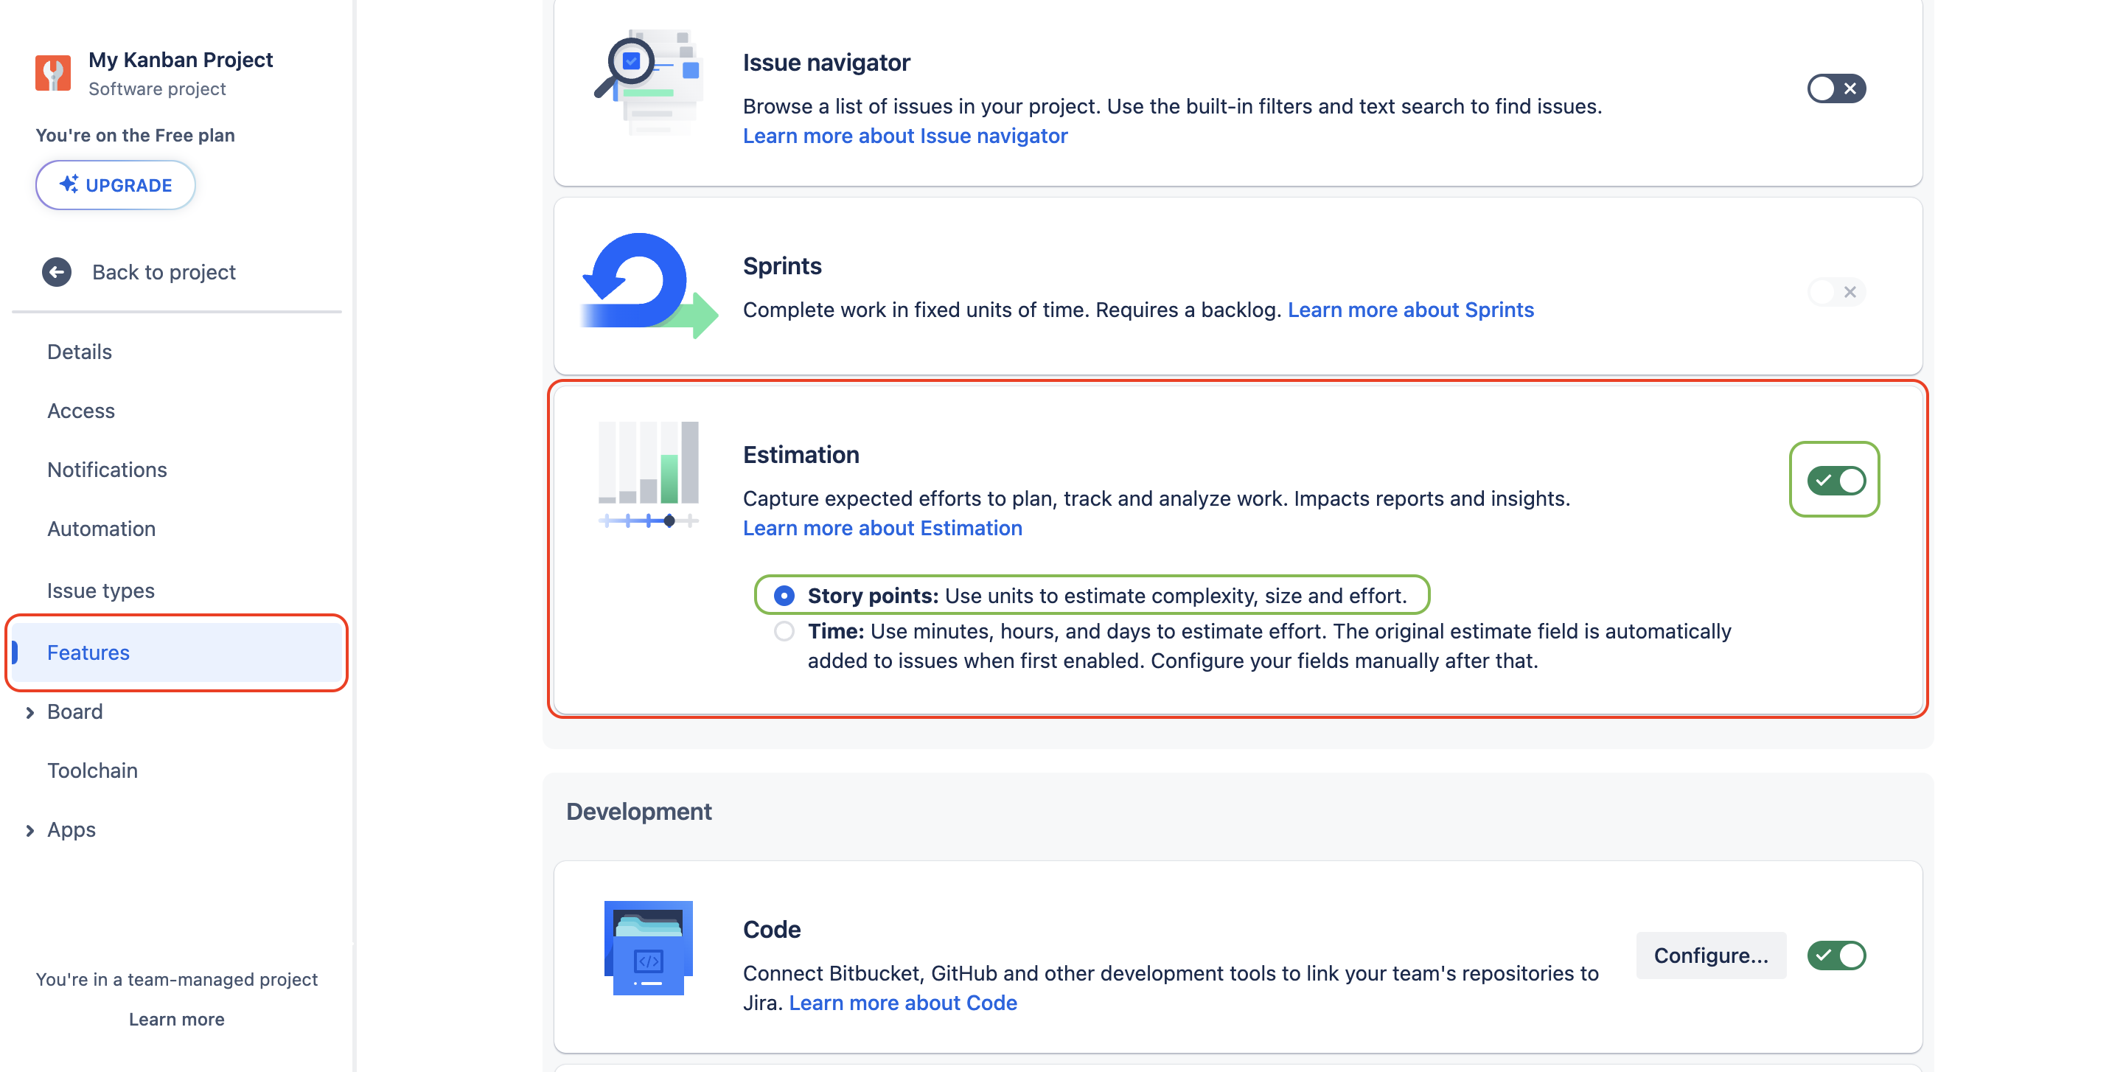Click the Code folder icon
This screenshot has width=2123, height=1072.
(648, 947)
